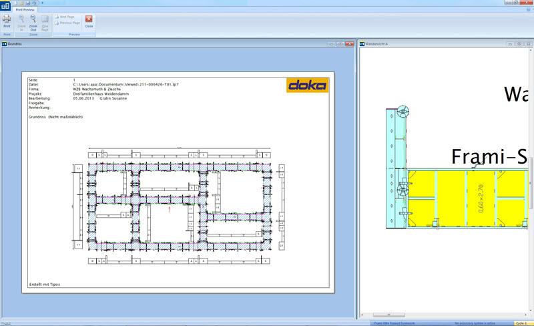Switch to One Page view
Viewport: 534px width, 326px height.
tap(45, 22)
